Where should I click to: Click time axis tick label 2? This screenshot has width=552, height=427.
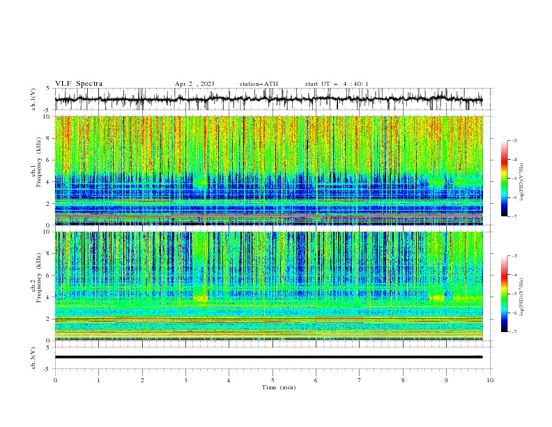click(142, 380)
